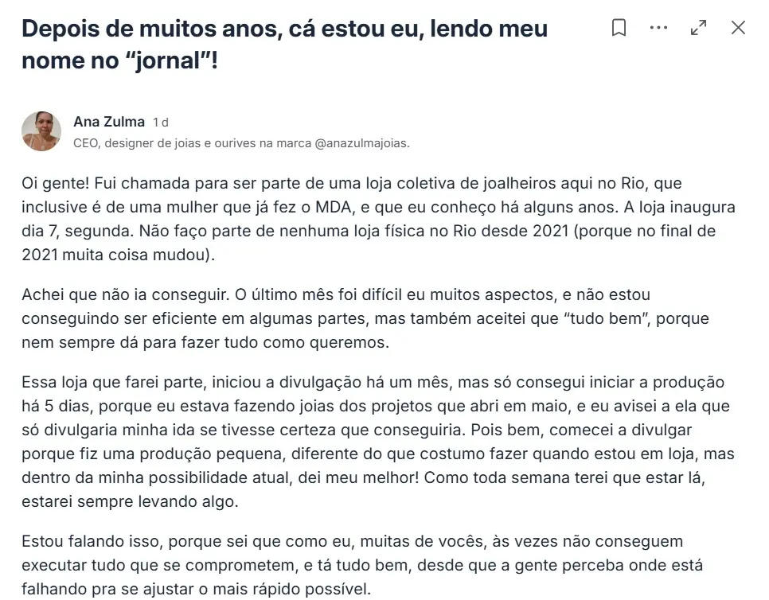769x600 pixels.
Task: Open the author name Ana Zulma
Action: [109, 122]
